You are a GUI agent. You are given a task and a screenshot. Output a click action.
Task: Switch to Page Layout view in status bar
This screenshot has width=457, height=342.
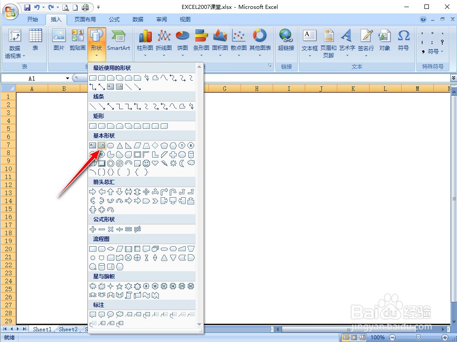pos(354,338)
